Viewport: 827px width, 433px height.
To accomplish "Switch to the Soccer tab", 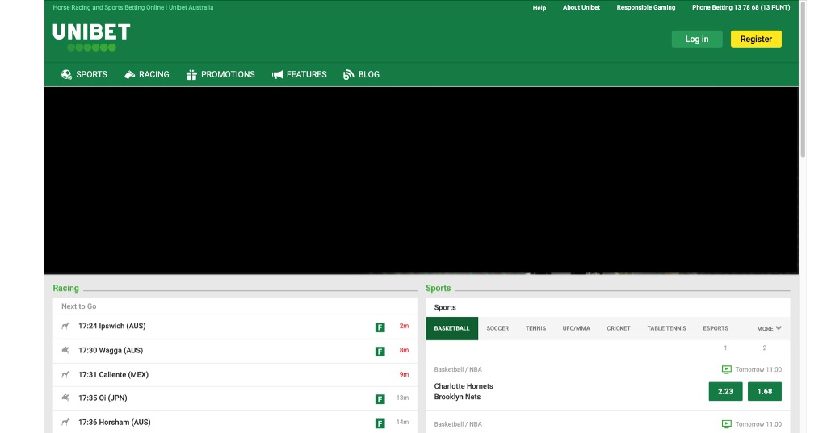I will 497,328.
